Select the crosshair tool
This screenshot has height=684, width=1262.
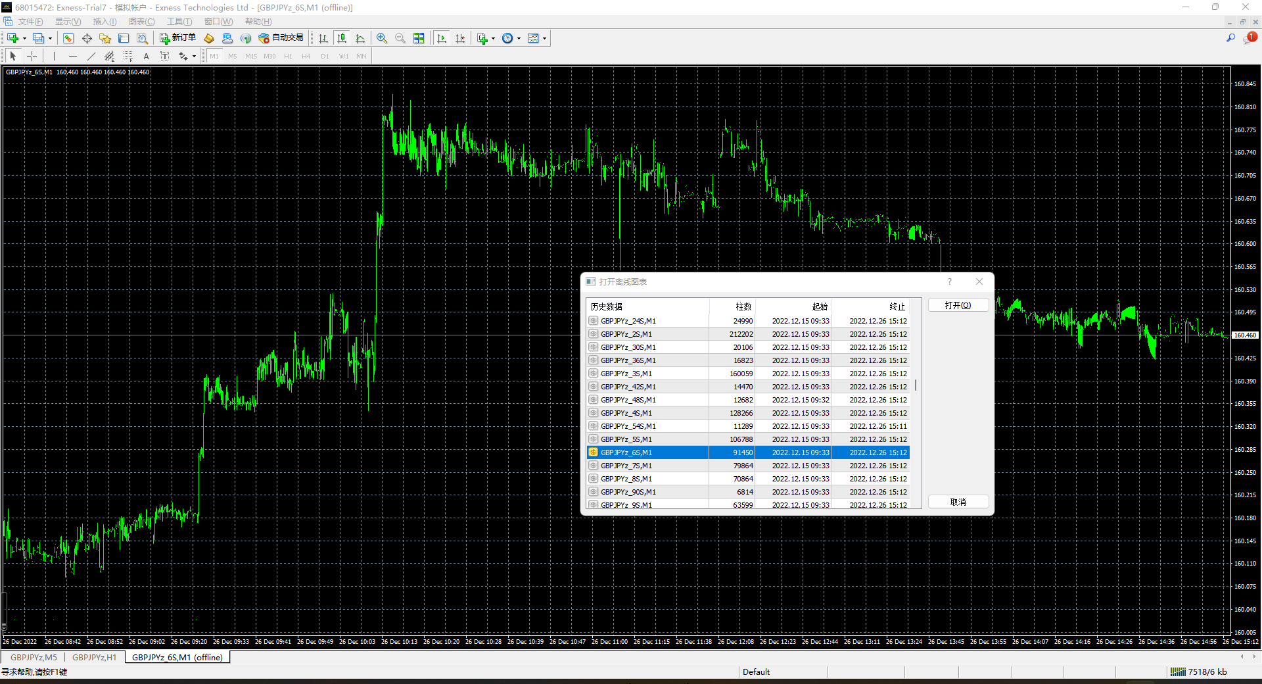(32, 57)
